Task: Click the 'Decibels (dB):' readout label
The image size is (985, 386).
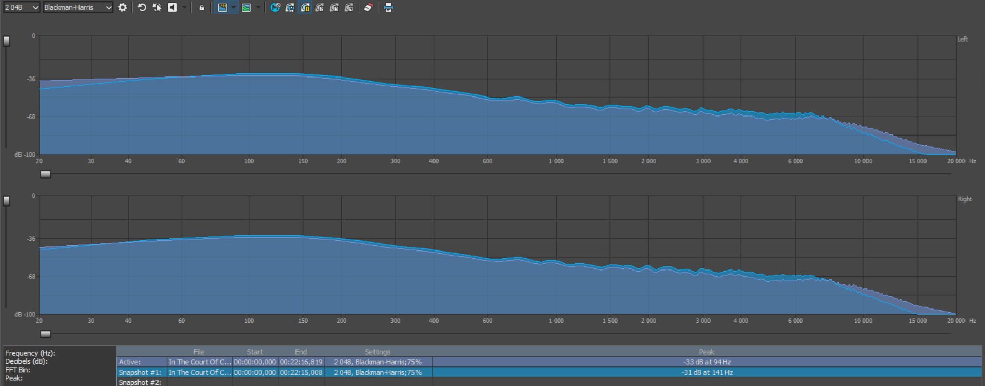Action: tap(26, 361)
